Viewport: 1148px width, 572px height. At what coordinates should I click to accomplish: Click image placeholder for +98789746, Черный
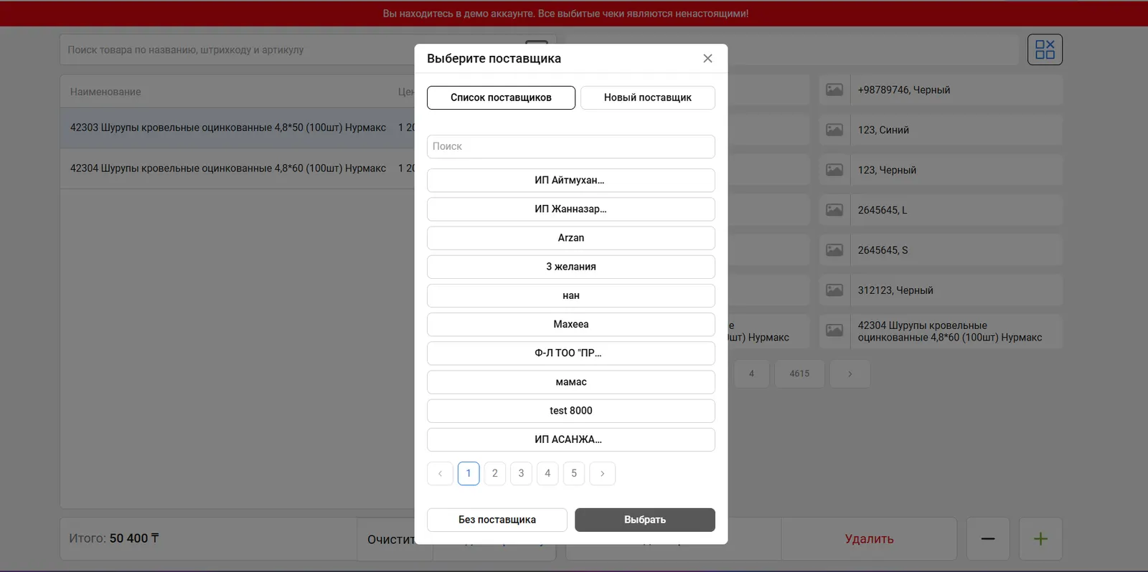coord(834,90)
